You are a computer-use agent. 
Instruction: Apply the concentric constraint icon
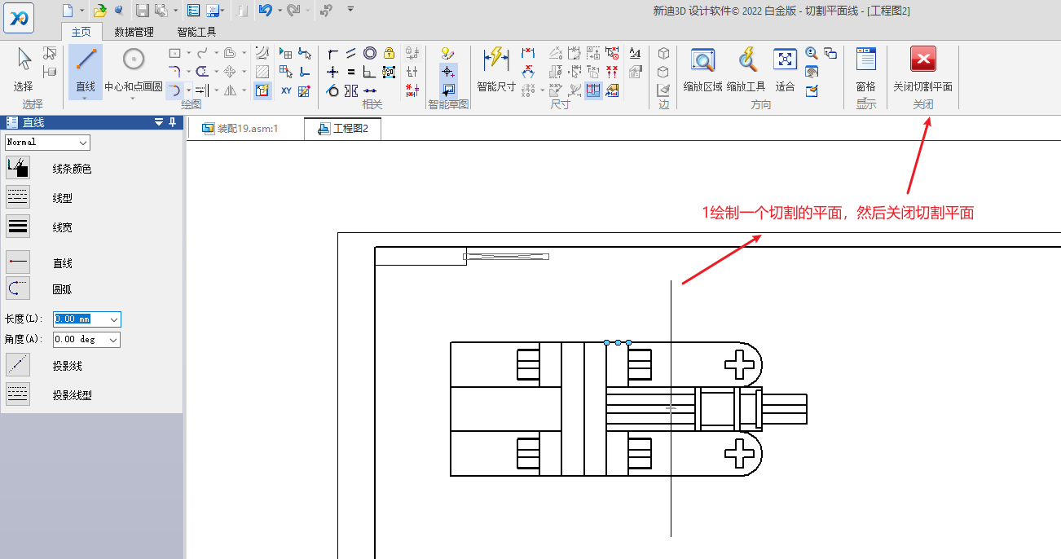(370, 53)
